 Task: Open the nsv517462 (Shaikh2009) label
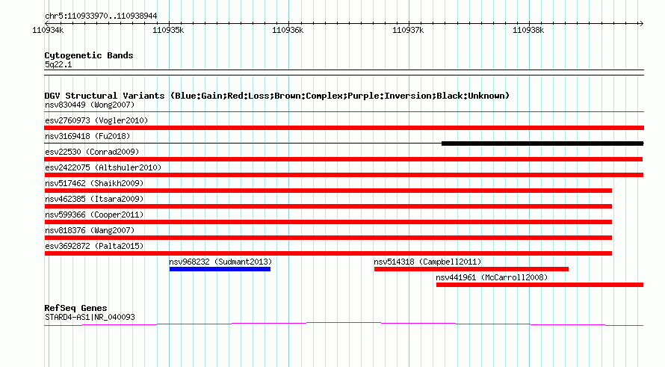pyautogui.click(x=94, y=183)
